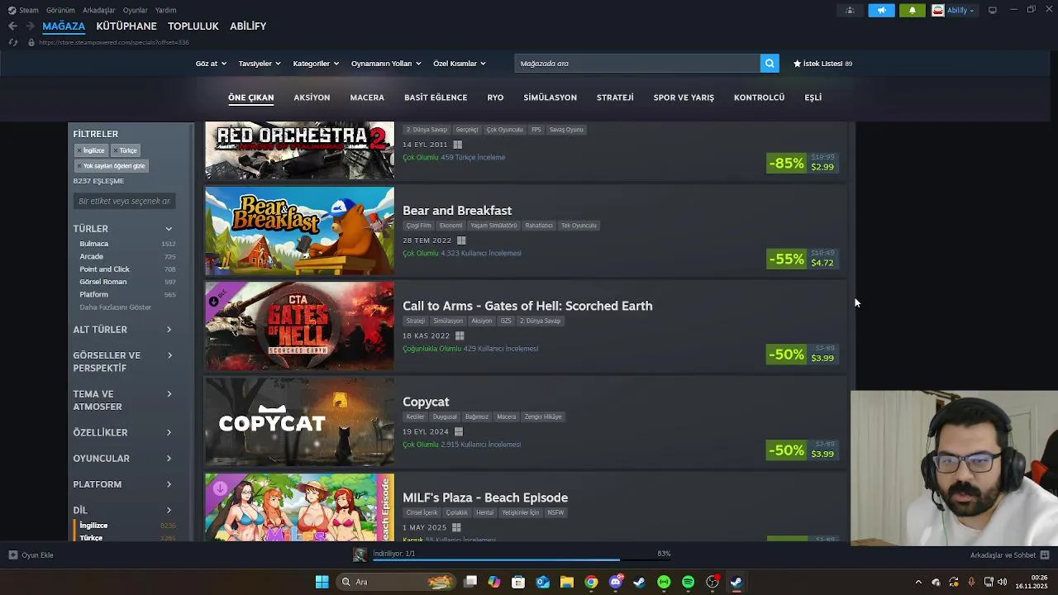Open Copycat game title
The width and height of the screenshot is (1058, 595).
[x=426, y=402]
